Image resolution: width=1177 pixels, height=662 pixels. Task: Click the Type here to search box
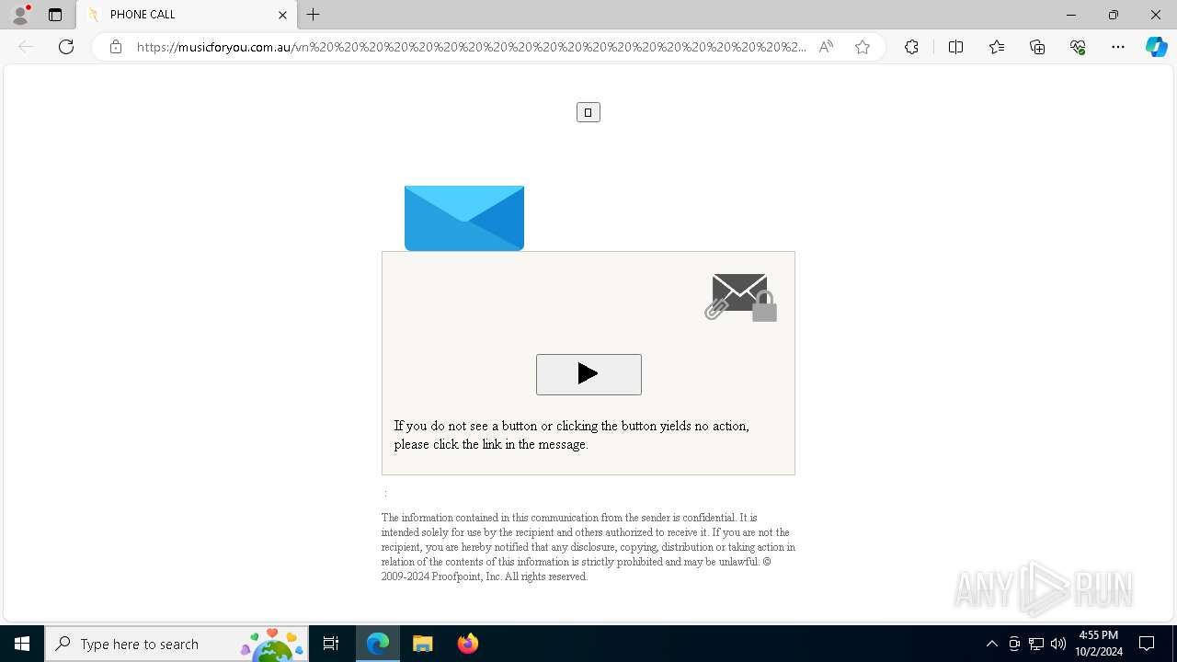pyautogui.click(x=177, y=644)
